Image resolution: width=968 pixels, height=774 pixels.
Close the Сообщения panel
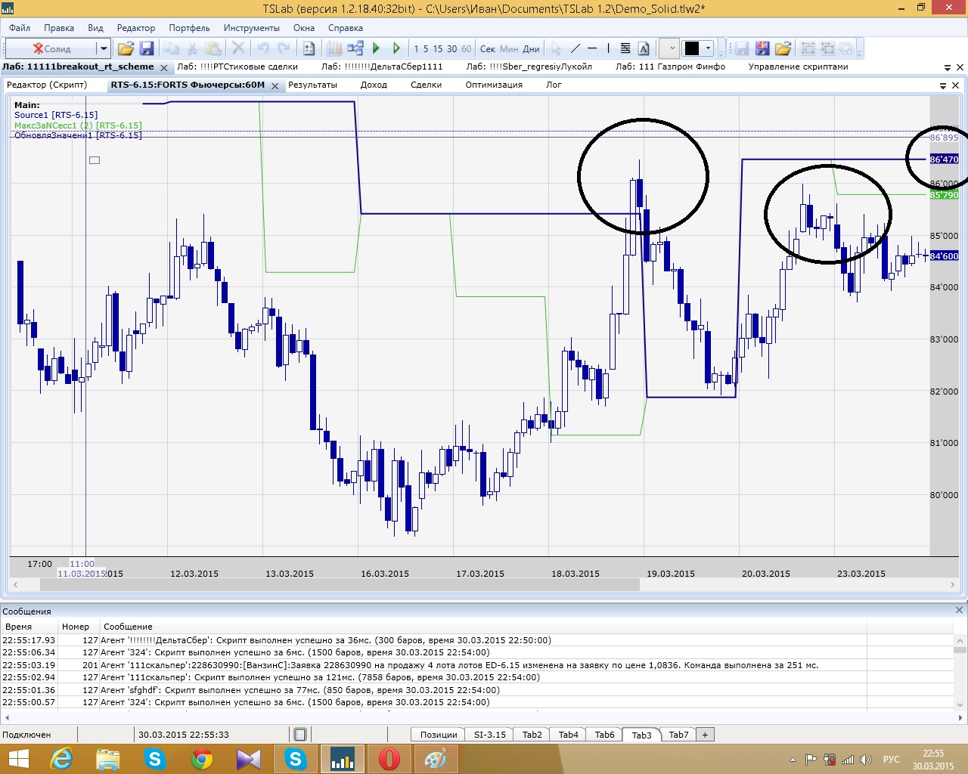point(959,610)
